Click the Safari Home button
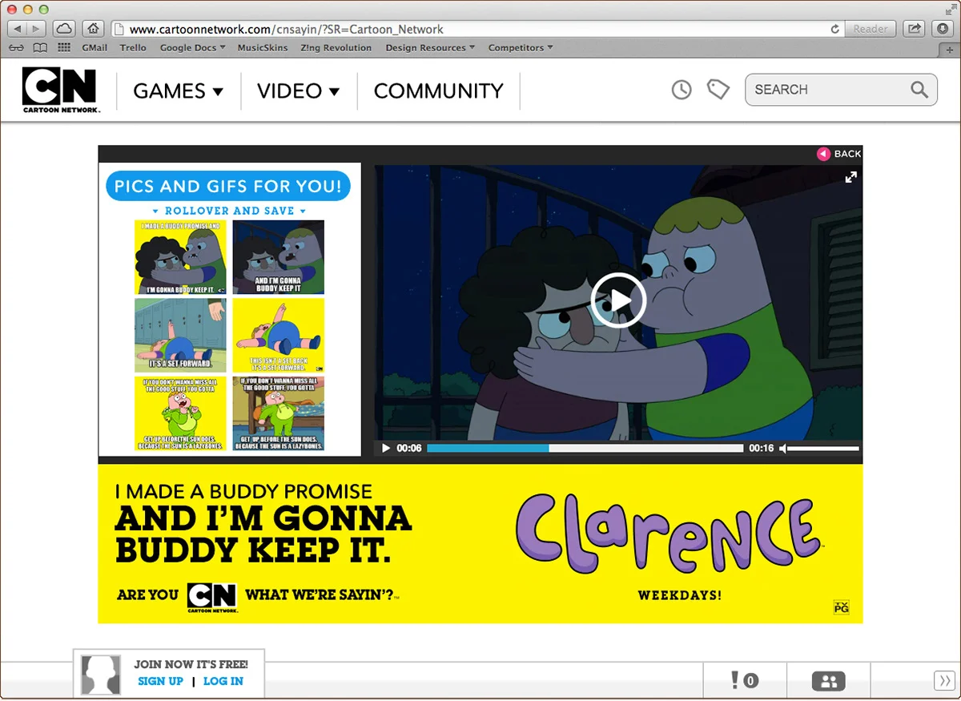The height and width of the screenshot is (701, 961). (93, 29)
